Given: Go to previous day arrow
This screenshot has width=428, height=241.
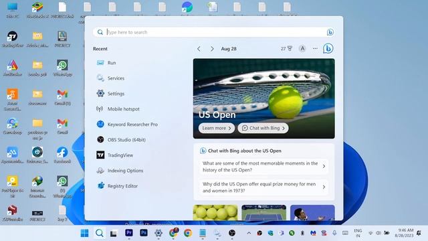Looking at the screenshot, I should pyautogui.click(x=199, y=49).
